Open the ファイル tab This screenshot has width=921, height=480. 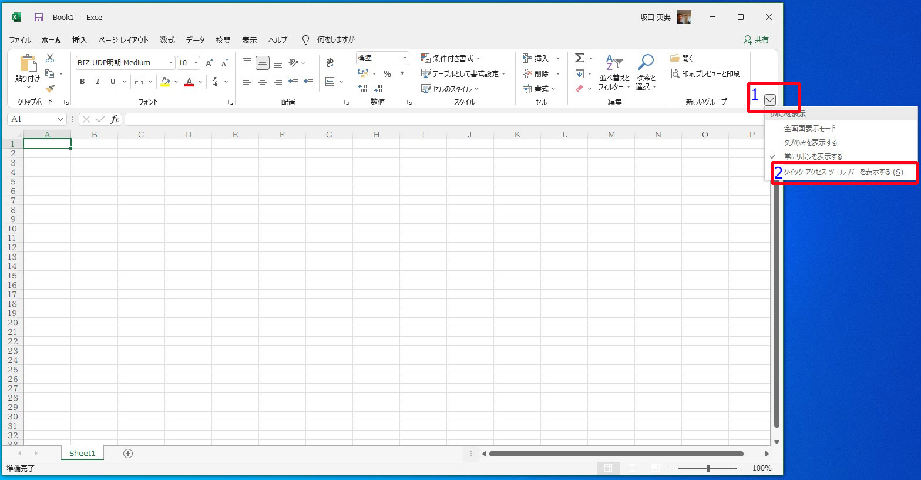19,40
